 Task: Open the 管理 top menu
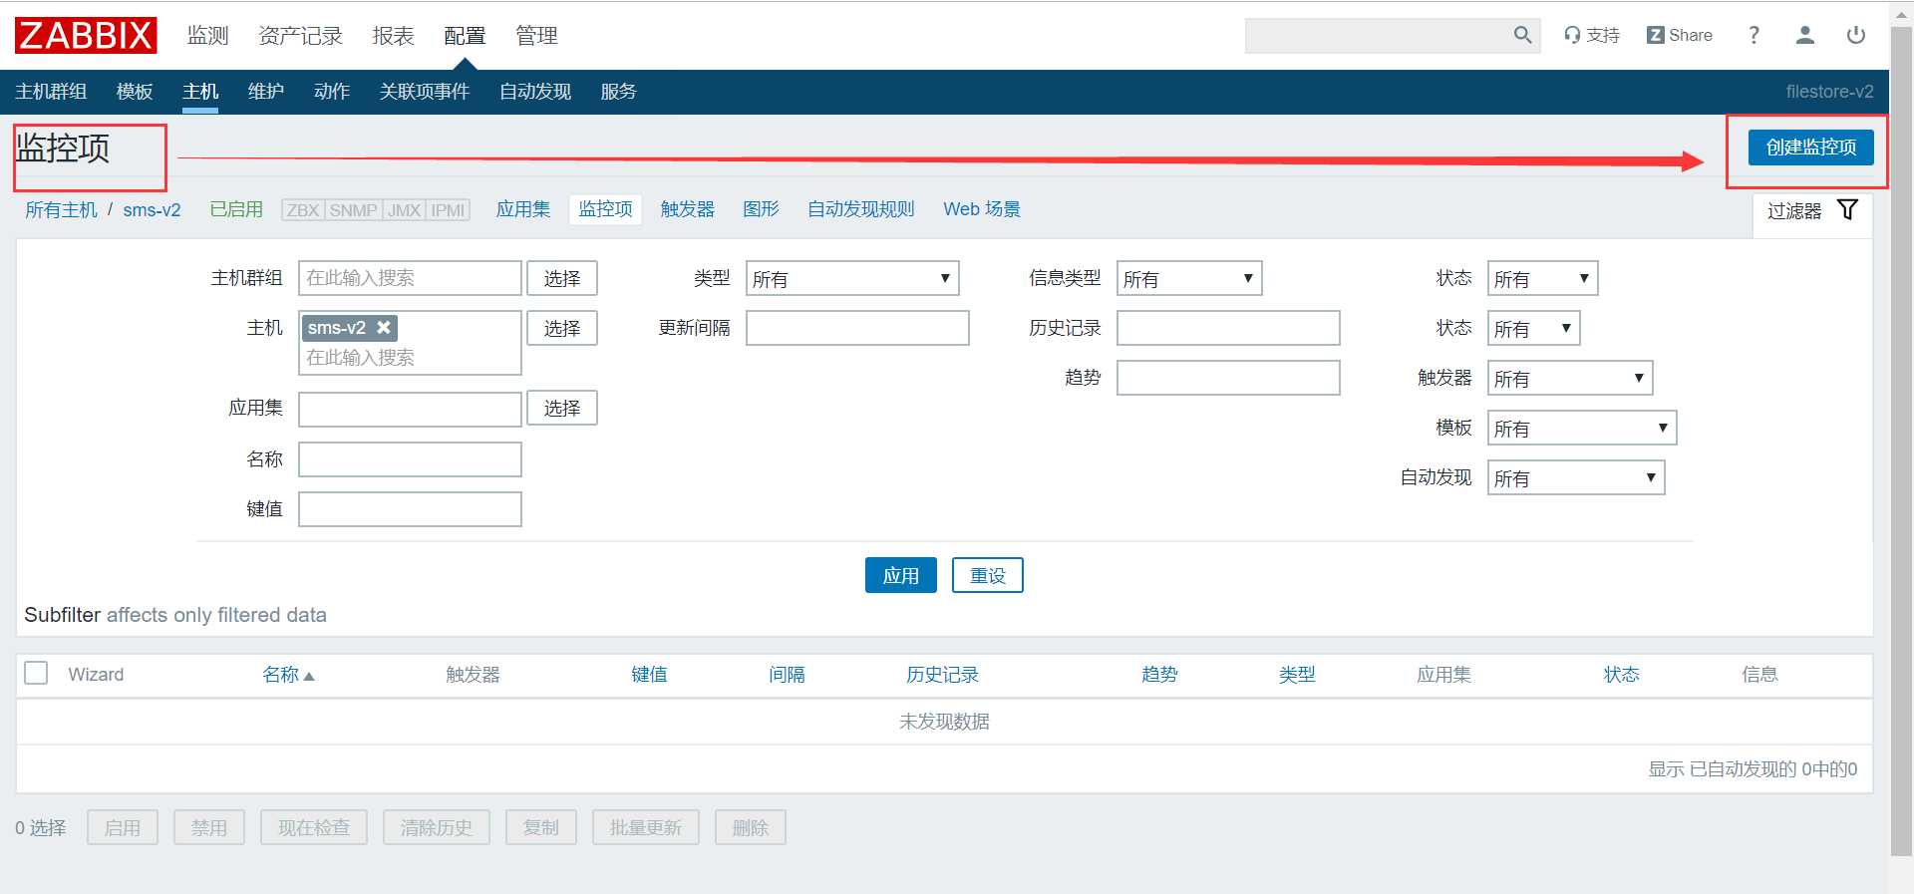(x=536, y=36)
